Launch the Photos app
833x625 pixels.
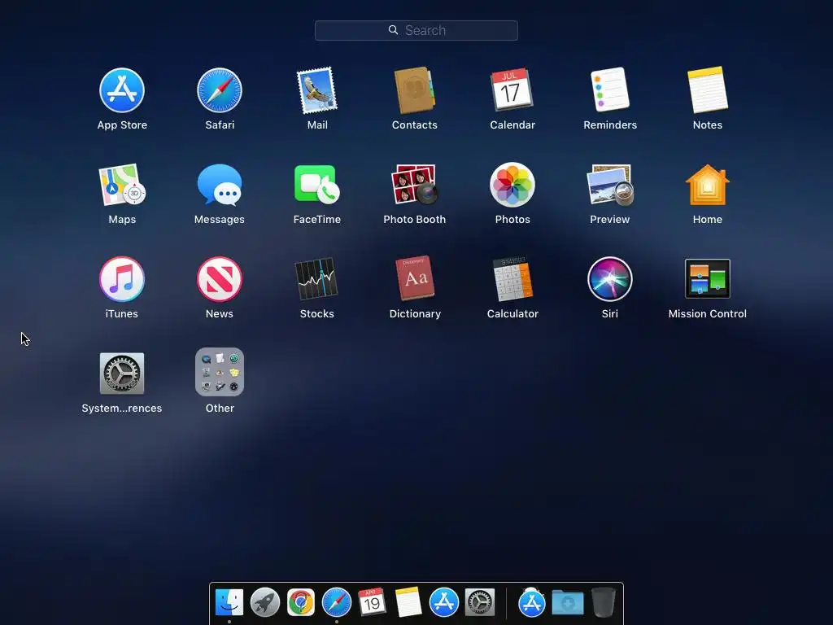point(512,185)
